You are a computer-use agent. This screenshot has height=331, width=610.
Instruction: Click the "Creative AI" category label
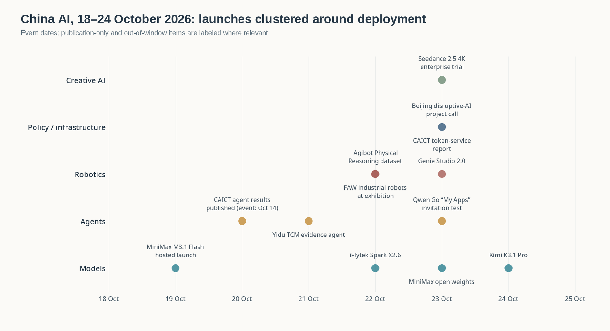tap(86, 80)
